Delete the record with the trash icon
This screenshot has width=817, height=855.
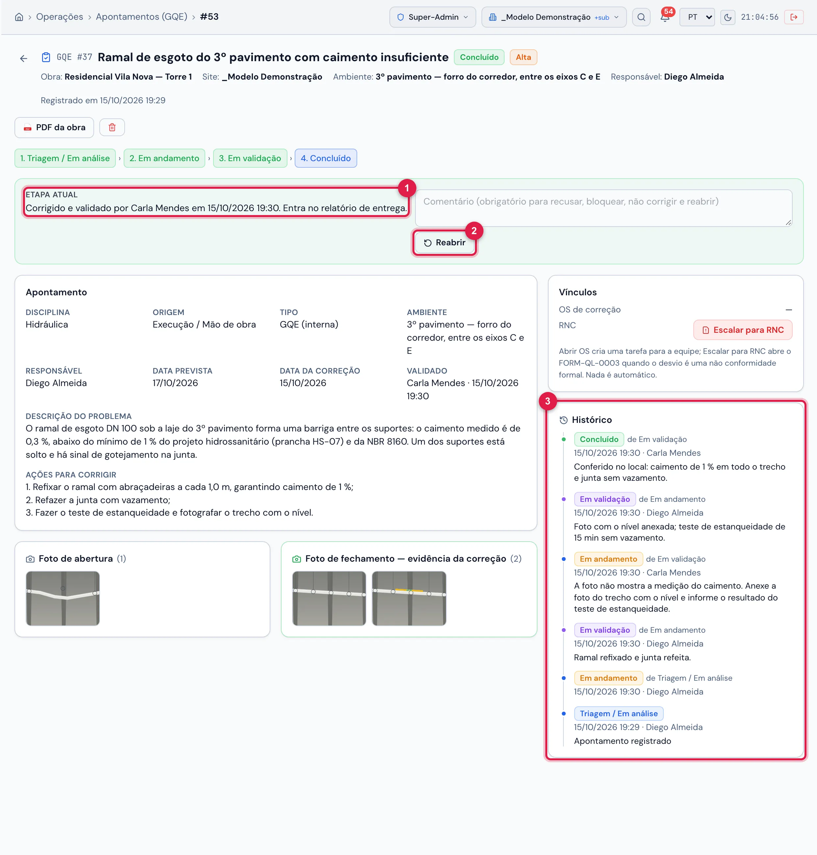click(112, 128)
